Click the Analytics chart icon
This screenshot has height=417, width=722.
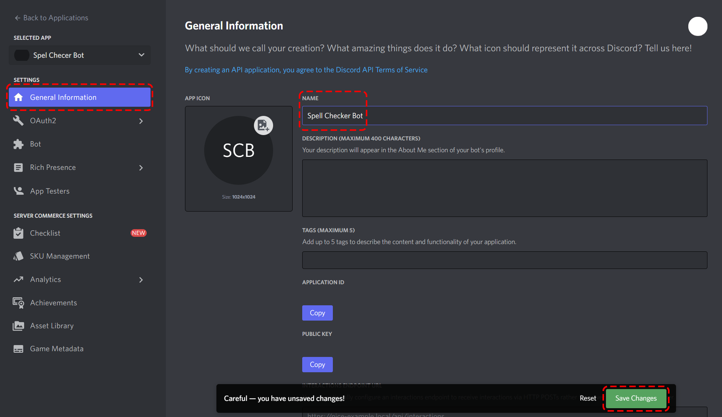click(18, 279)
